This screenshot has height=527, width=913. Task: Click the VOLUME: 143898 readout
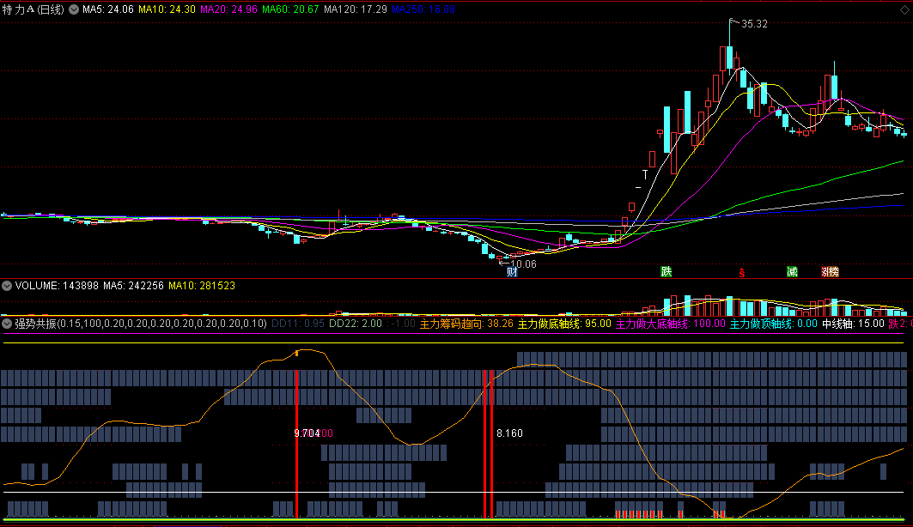click(x=57, y=286)
